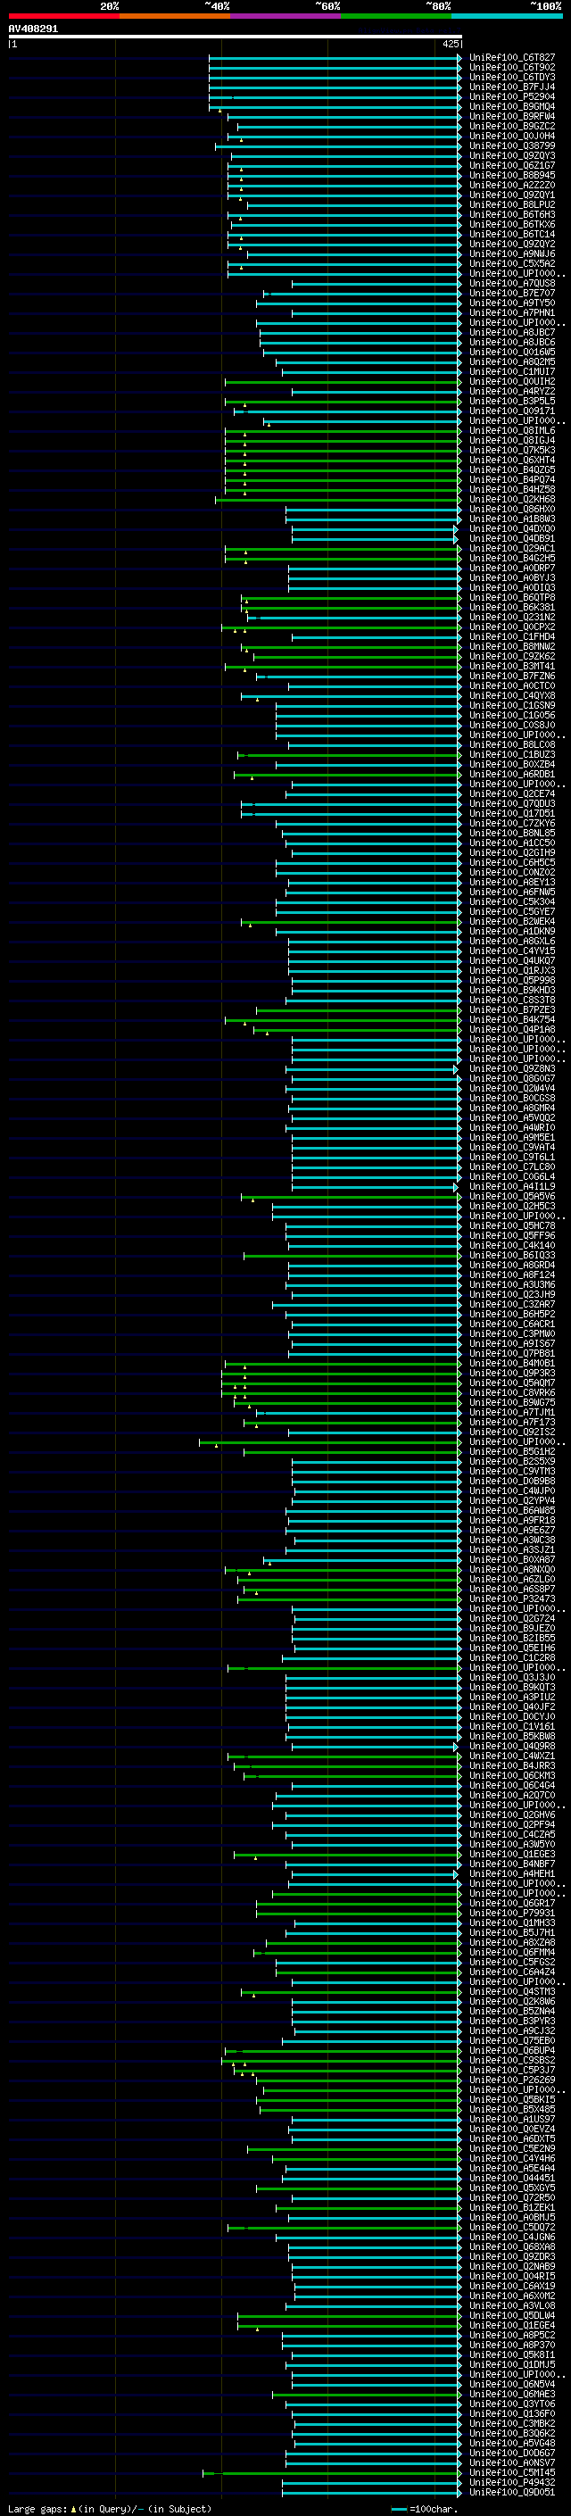This screenshot has height=2516, width=571.
Task: Open hit UniRef100_C6T827
Action: (511, 58)
